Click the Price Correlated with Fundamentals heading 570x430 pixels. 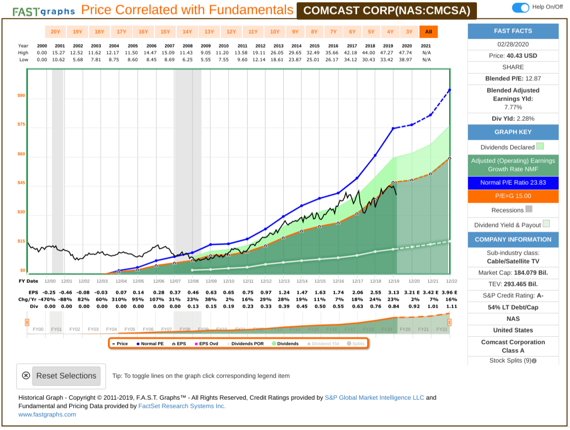(187, 10)
